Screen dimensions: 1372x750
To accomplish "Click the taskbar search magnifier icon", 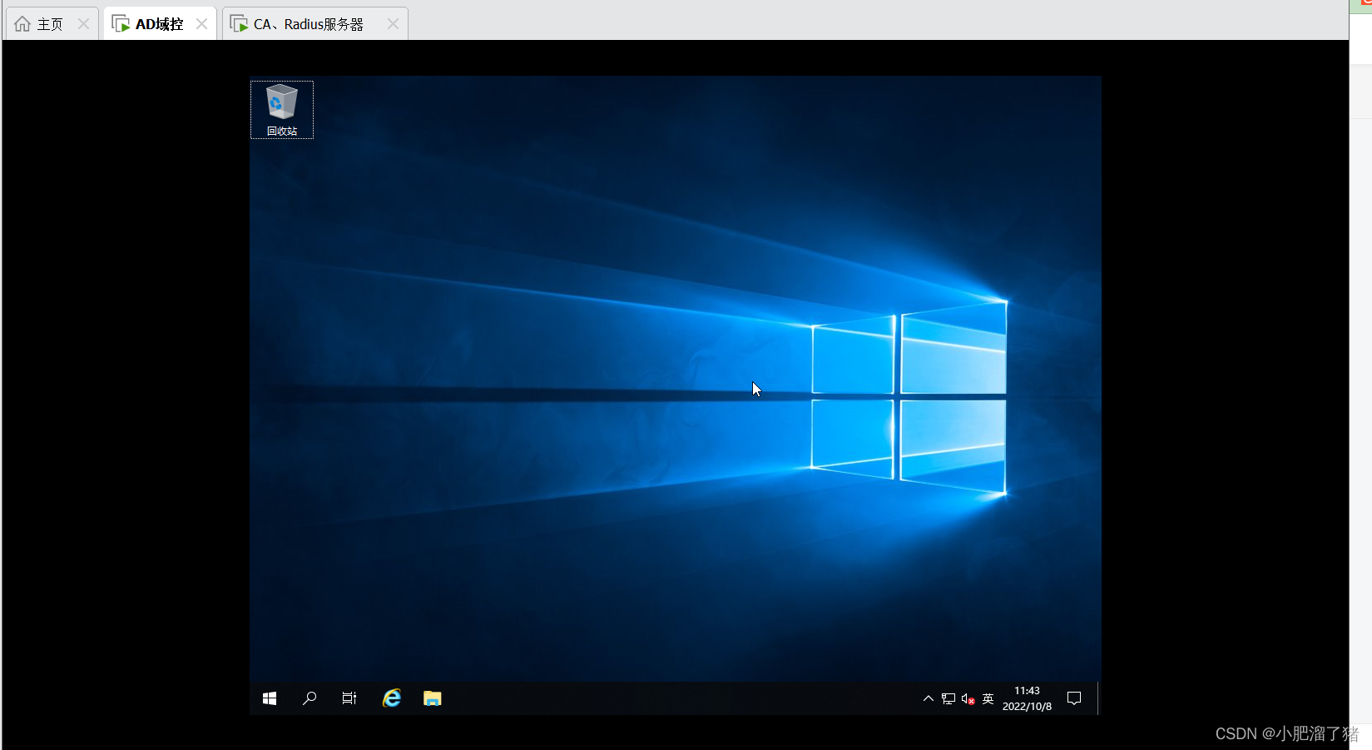I will pos(310,698).
